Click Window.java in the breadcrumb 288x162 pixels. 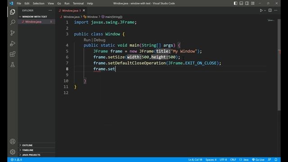pyautogui.click(x=72, y=17)
